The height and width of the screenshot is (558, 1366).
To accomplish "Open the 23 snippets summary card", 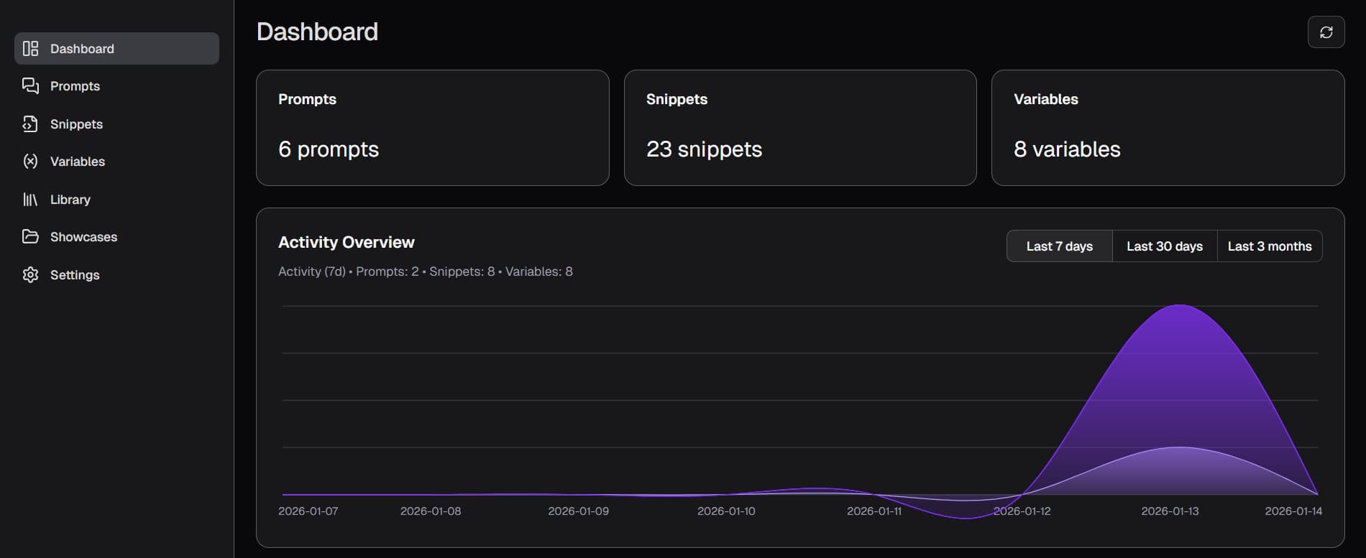I will pyautogui.click(x=799, y=128).
